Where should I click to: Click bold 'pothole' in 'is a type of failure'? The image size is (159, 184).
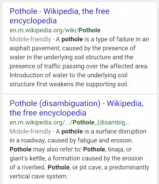(72, 39)
